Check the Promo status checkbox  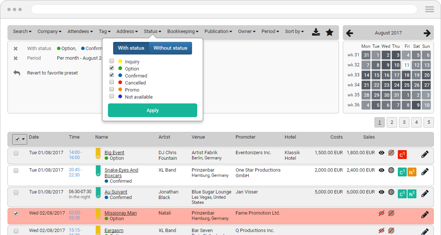pyautogui.click(x=112, y=89)
